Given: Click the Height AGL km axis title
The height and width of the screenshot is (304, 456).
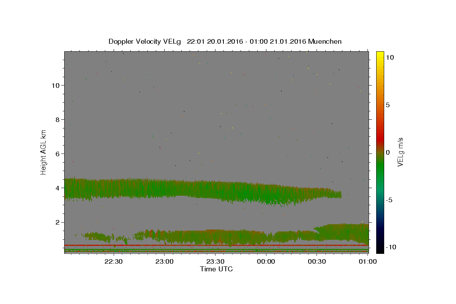Looking at the screenshot, I should click(x=44, y=152).
